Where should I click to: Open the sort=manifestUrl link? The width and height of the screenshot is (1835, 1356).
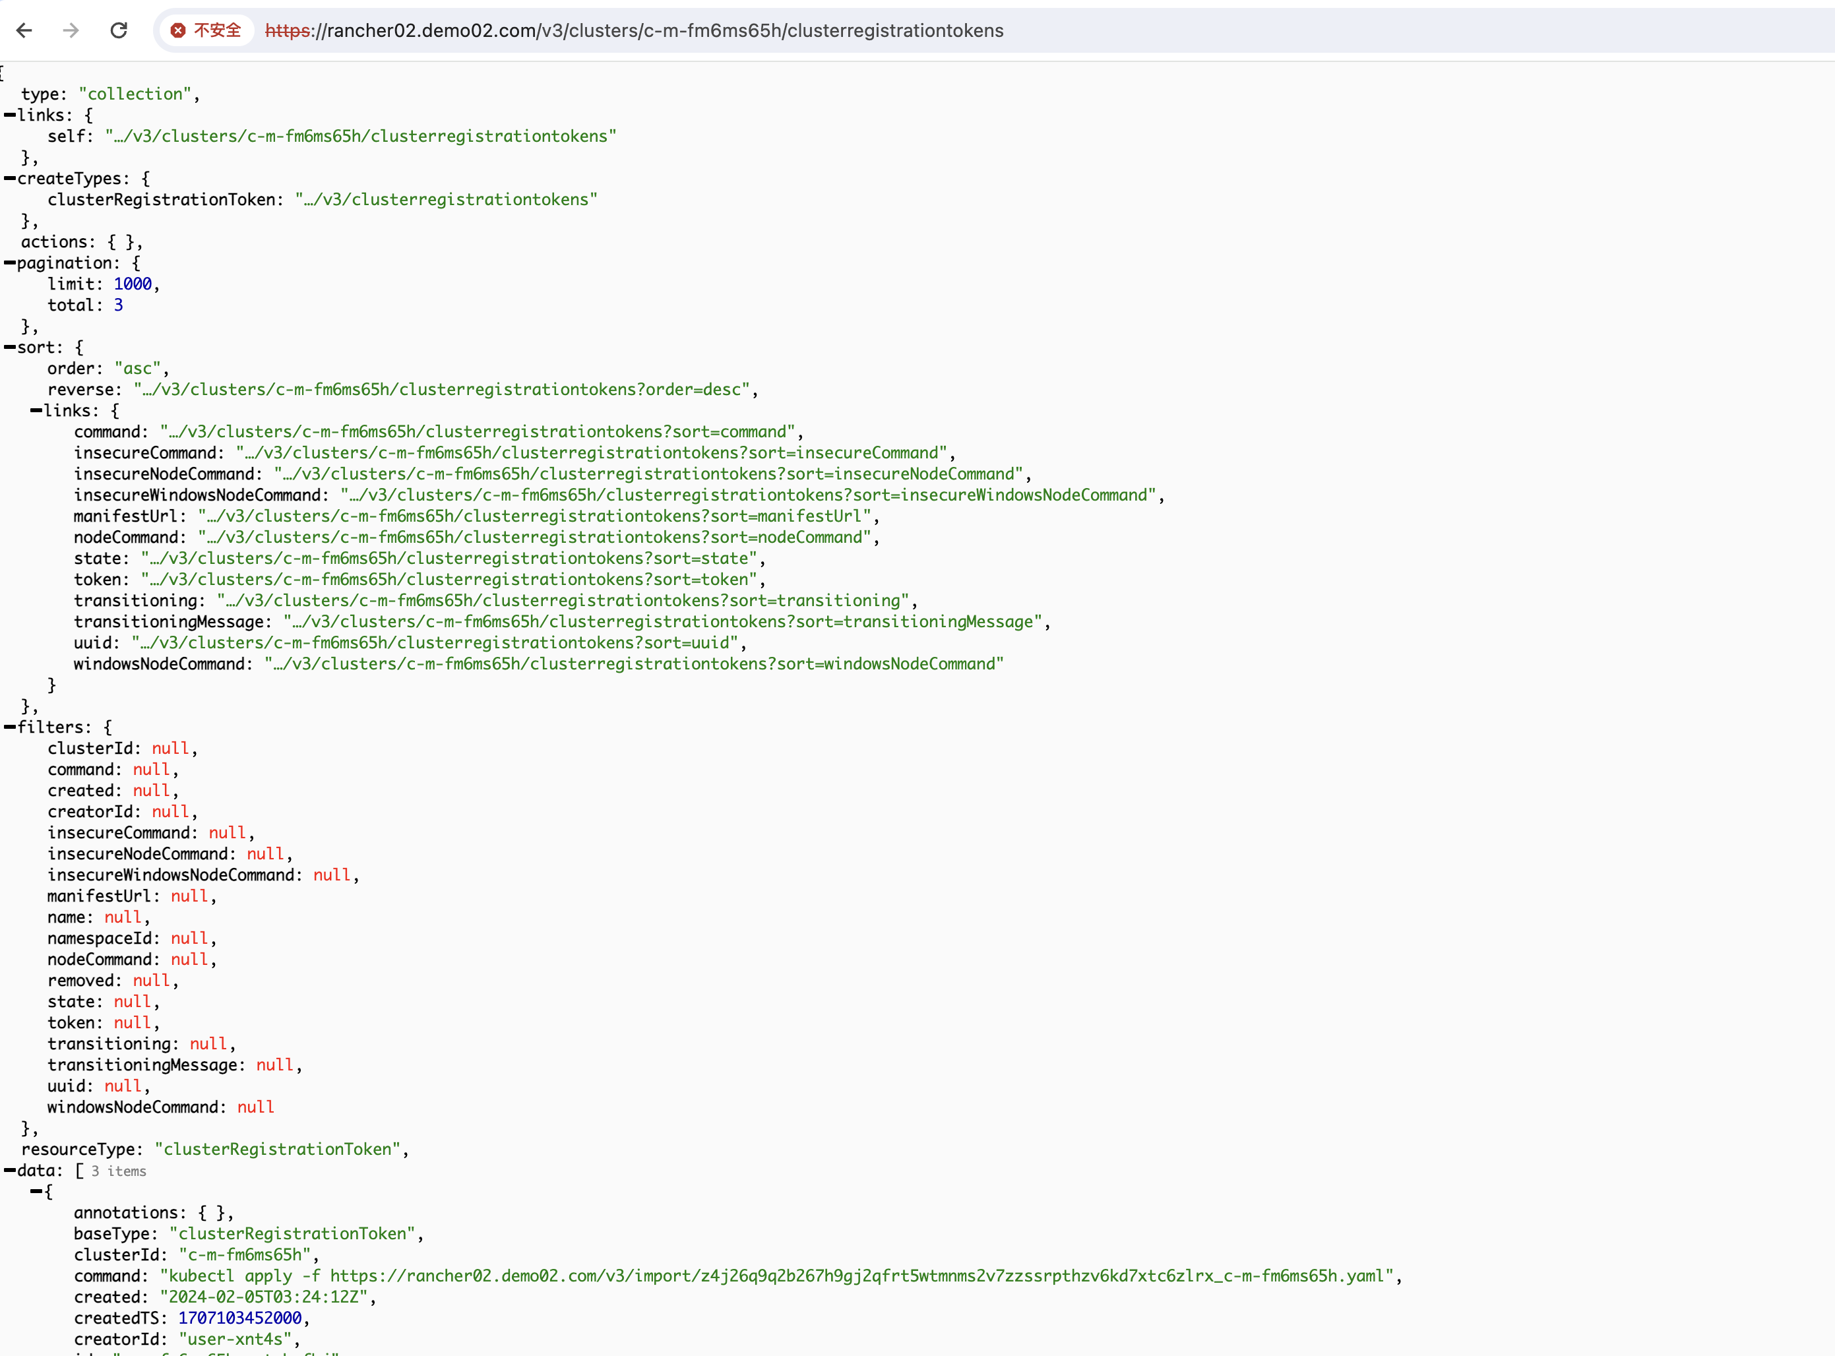point(535,516)
